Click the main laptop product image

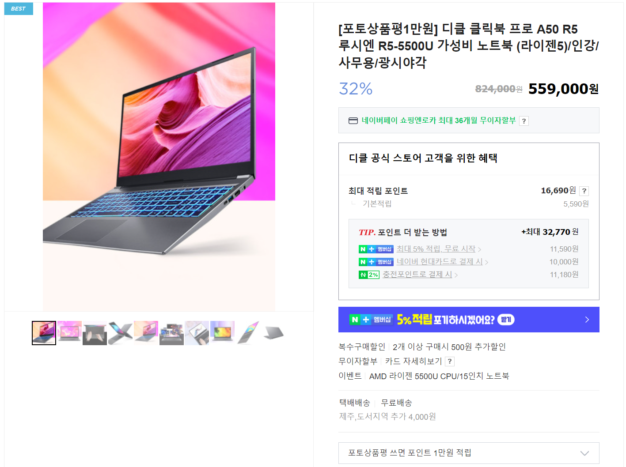159,157
